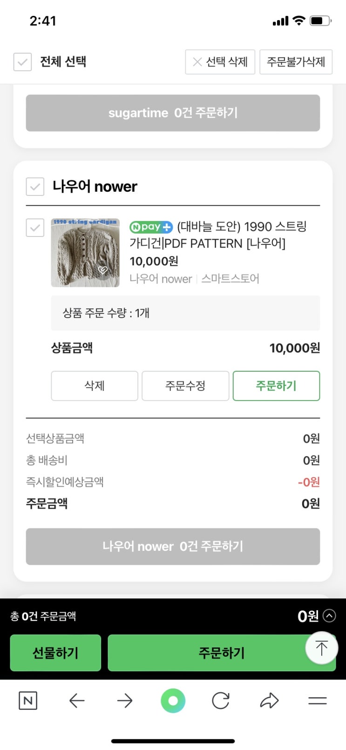
Task: Open the hamburger menu in bottom bar
Action: [x=318, y=701]
